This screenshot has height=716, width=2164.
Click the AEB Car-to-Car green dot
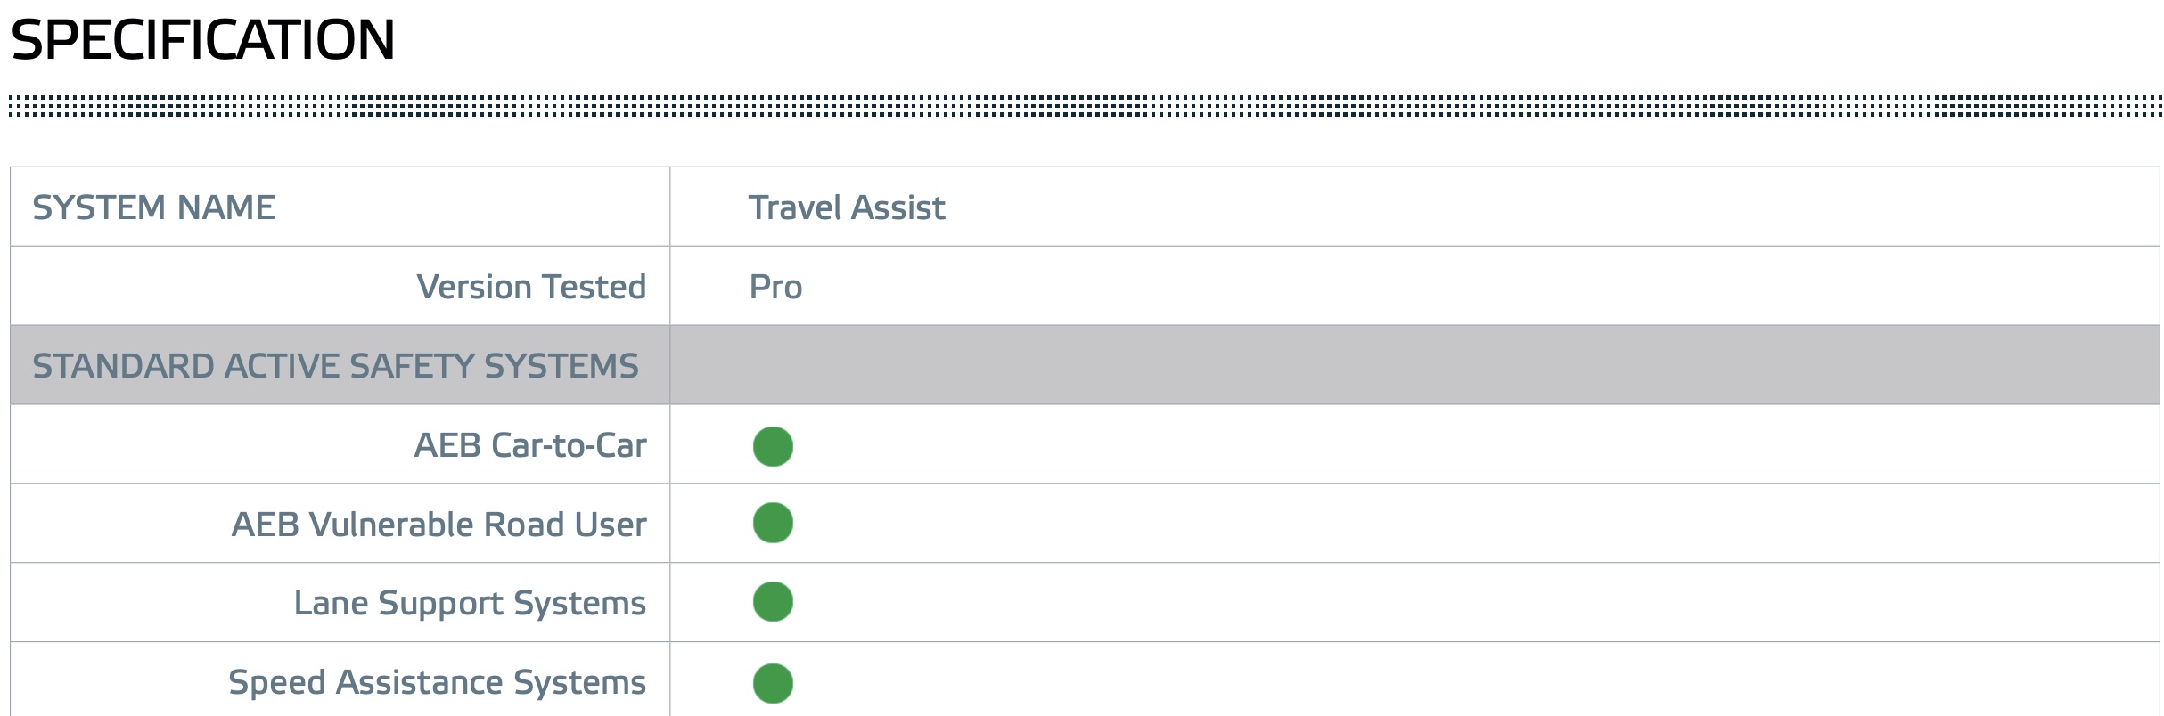(x=773, y=446)
